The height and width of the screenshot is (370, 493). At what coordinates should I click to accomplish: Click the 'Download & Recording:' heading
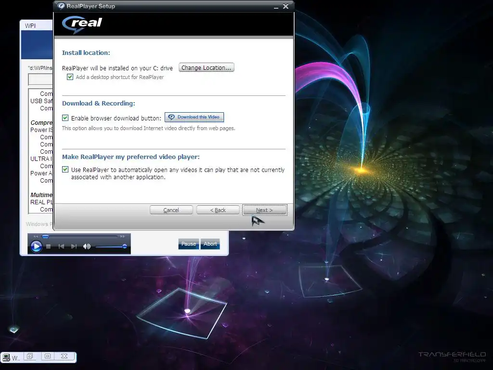tap(98, 104)
